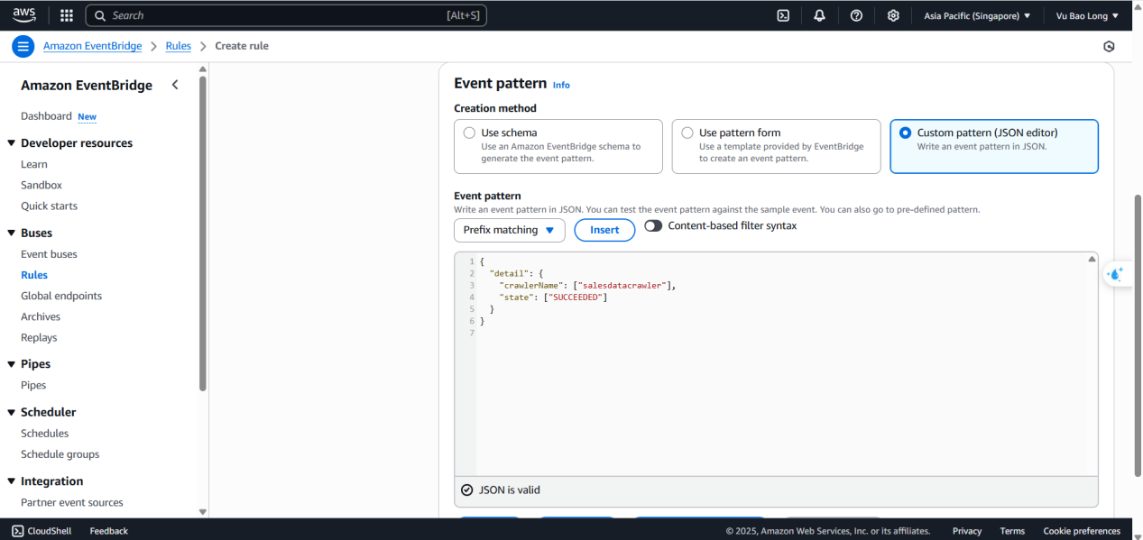The image size is (1143, 540).
Task: Open the Amazon Q assistant droplet icon
Action: tap(1117, 274)
